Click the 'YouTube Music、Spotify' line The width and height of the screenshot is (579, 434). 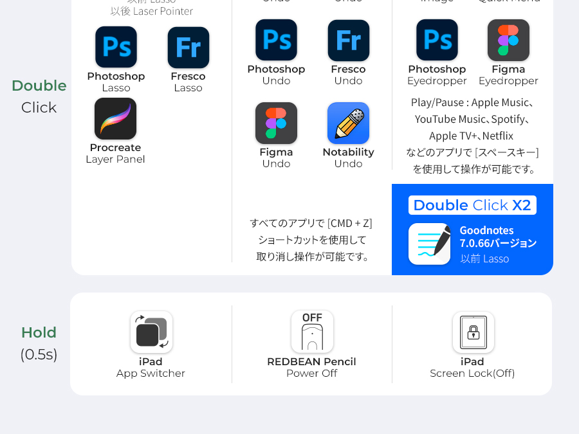pos(472,119)
